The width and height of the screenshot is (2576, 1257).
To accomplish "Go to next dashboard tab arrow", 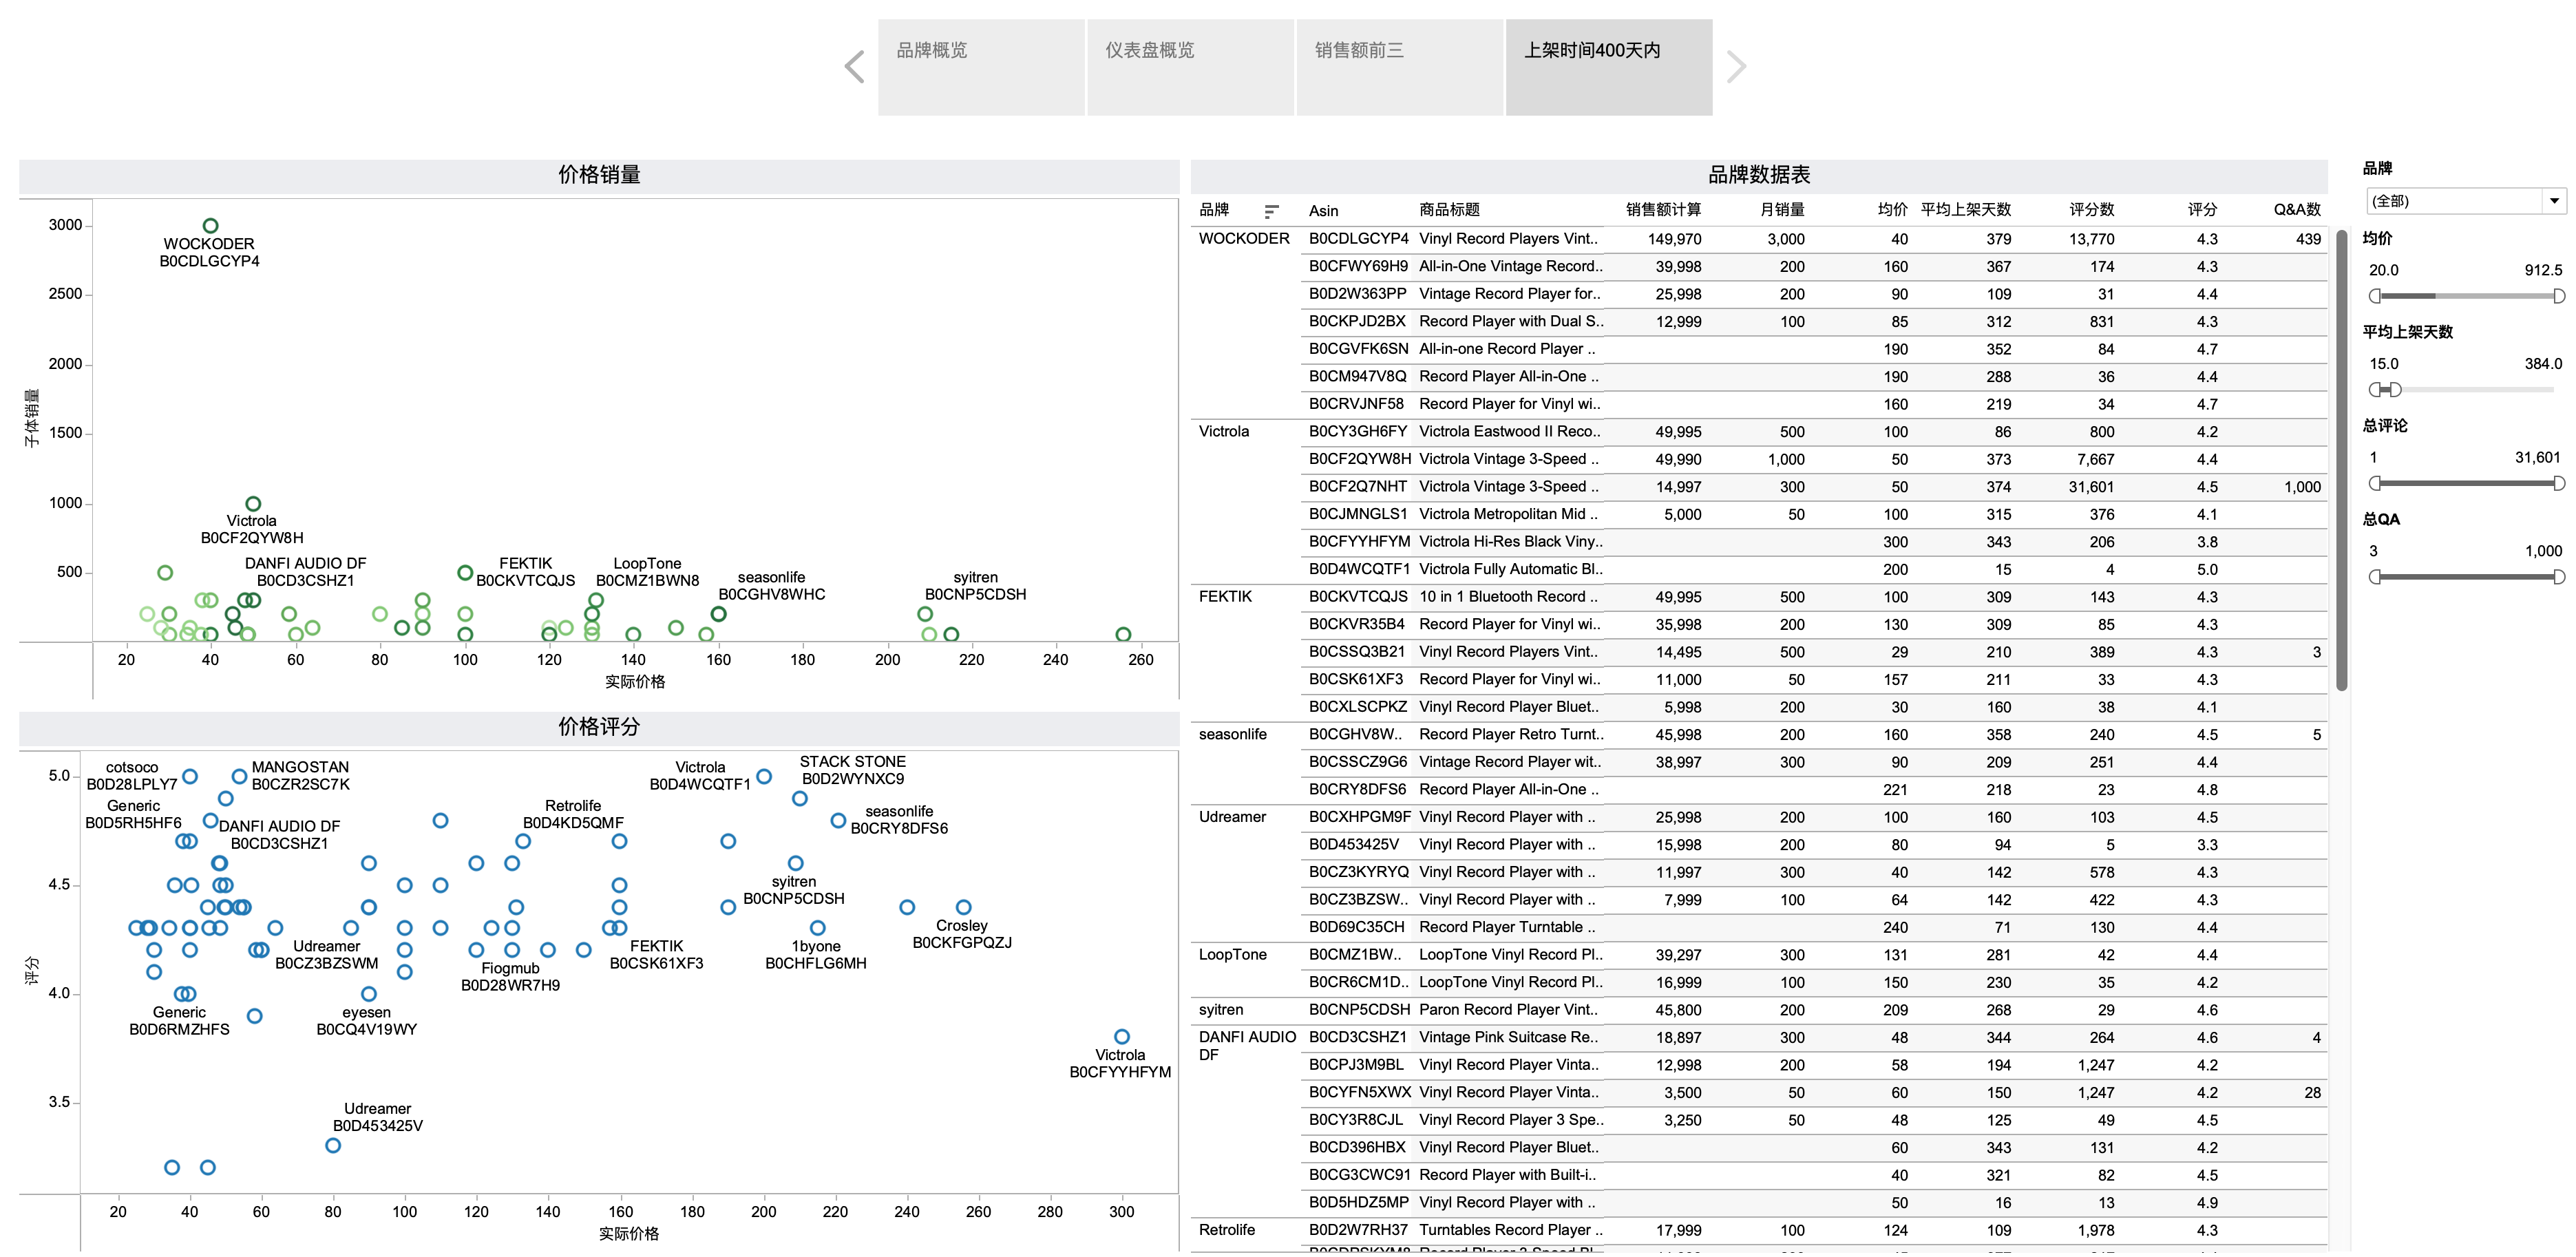I will (1736, 67).
